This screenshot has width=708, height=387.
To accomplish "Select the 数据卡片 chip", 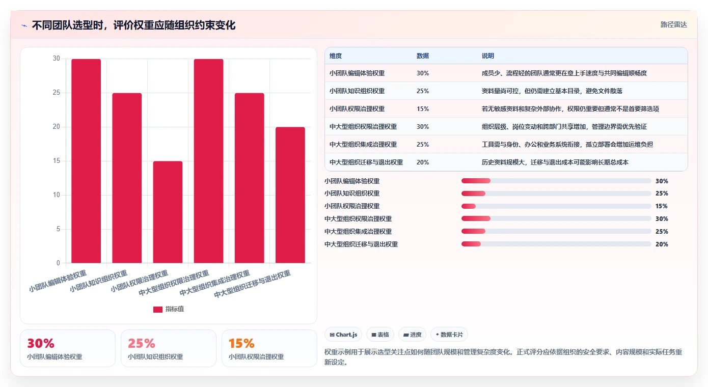I will [x=449, y=335].
